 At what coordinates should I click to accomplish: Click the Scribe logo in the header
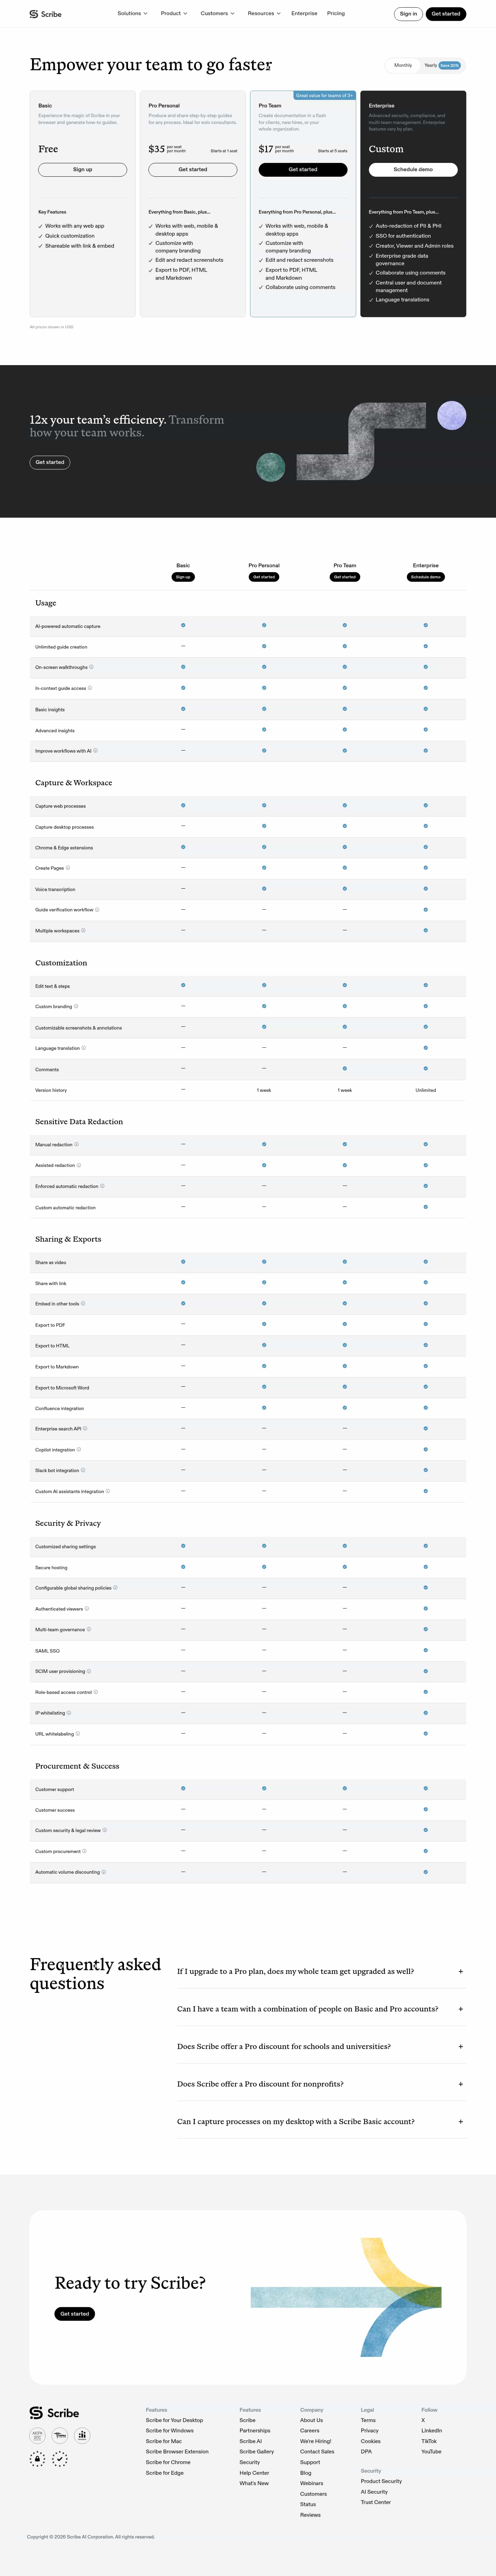tap(45, 14)
